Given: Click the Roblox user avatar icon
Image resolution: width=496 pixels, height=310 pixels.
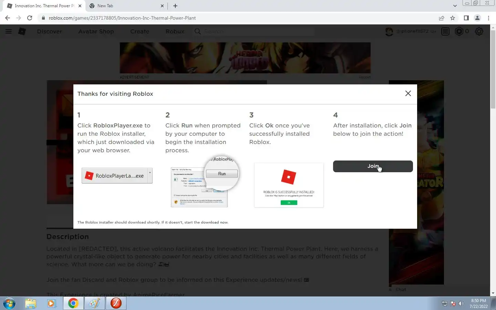Looking at the screenshot, I should [x=389, y=31].
